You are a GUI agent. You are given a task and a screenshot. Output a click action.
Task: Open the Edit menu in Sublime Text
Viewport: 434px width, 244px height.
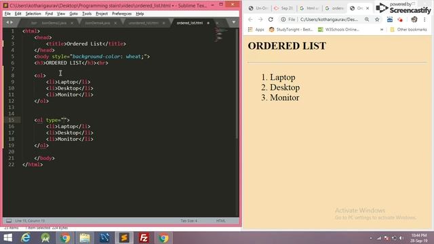click(18, 14)
